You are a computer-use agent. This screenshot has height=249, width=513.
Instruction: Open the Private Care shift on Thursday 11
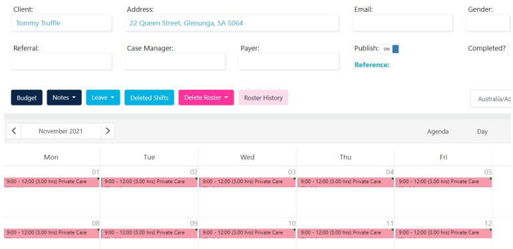pos(346,233)
